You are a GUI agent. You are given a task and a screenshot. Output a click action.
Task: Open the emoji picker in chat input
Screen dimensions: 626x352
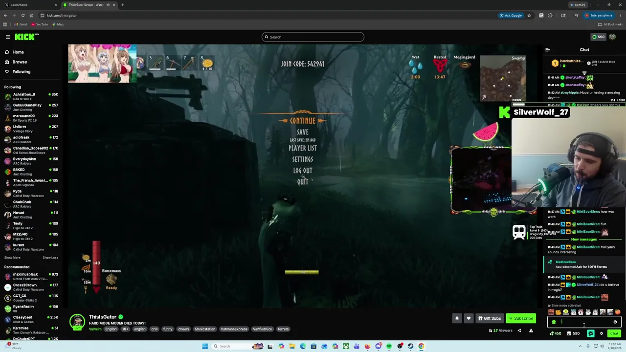coord(615,322)
